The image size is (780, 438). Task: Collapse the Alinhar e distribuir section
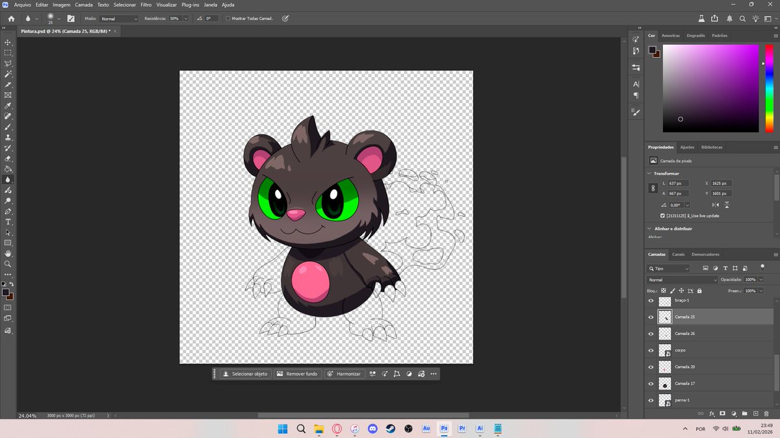(x=650, y=228)
